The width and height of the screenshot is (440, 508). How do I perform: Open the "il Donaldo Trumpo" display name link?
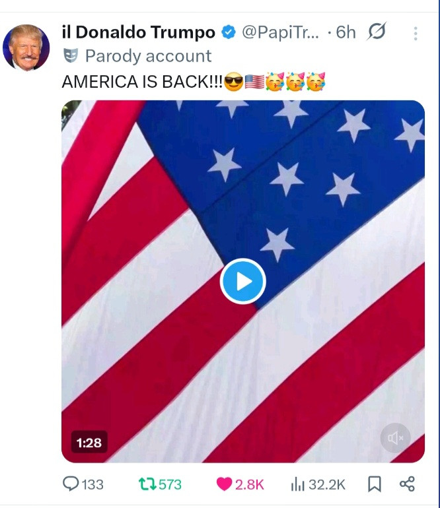click(x=138, y=32)
